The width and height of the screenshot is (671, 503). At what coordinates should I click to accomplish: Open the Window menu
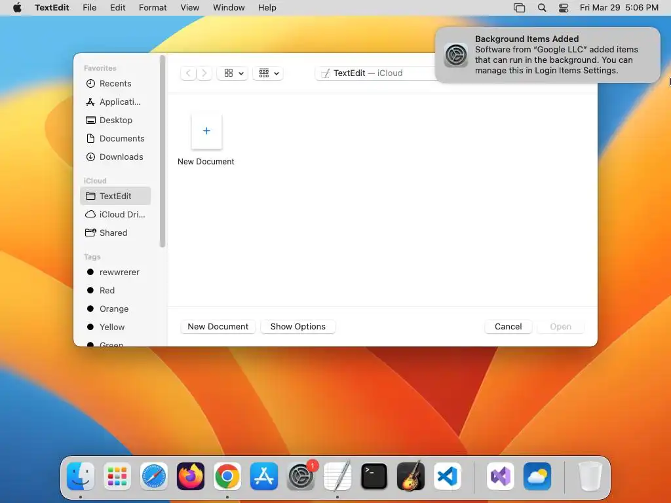point(229,8)
